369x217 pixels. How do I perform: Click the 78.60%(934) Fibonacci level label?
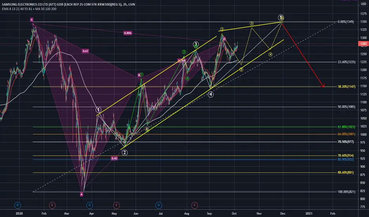[x=346, y=155]
